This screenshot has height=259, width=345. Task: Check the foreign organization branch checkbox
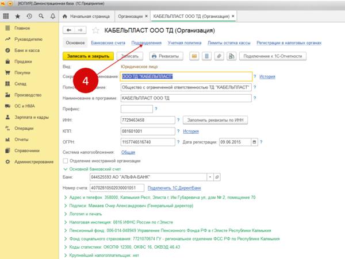point(65,160)
